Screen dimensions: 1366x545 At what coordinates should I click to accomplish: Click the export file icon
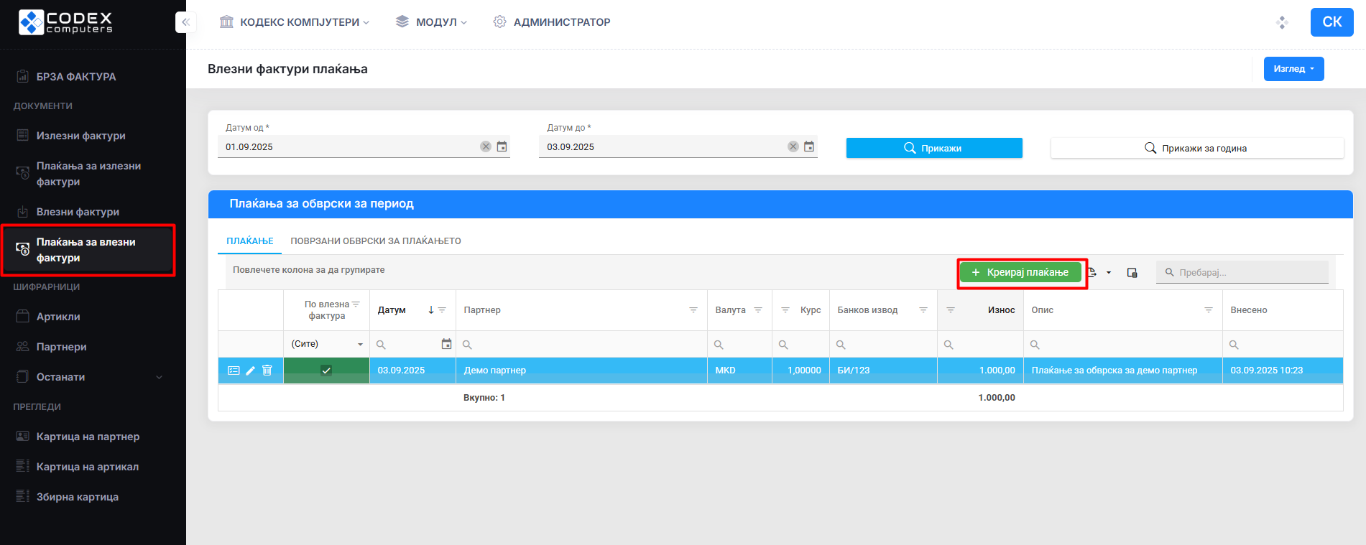pos(1092,273)
